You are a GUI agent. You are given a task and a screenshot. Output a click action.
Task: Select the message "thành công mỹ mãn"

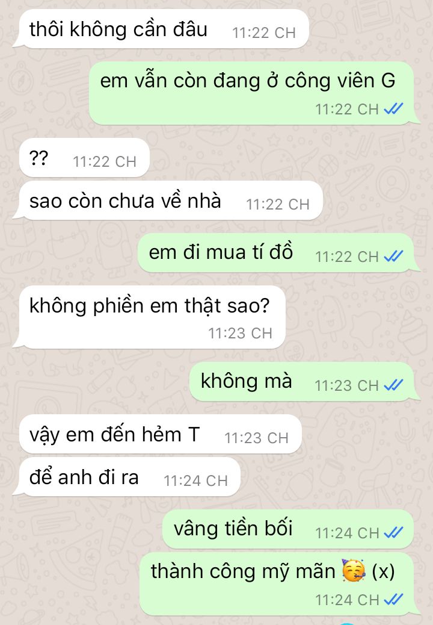pyautogui.click(x=280, y=584)
